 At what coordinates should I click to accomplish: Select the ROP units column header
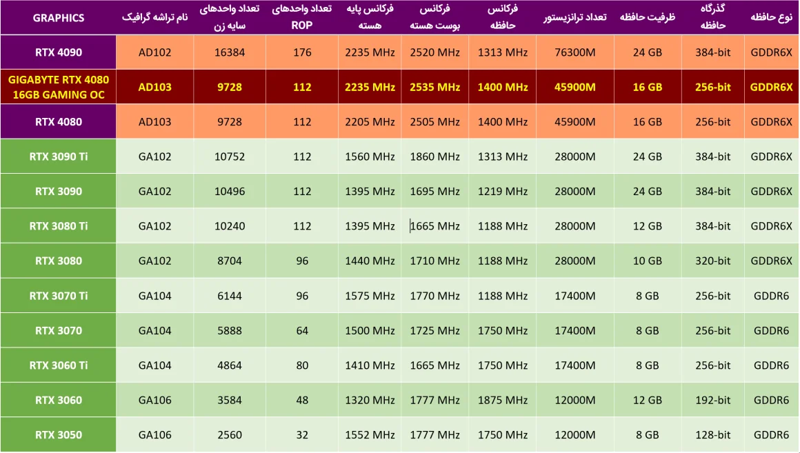(301, 17)
